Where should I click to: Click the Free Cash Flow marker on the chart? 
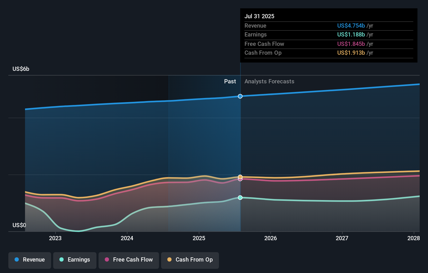click(x=240, y=179)
